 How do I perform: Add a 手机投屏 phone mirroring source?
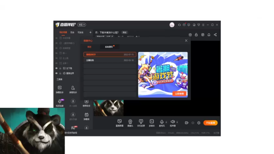[x=141, y=123]
